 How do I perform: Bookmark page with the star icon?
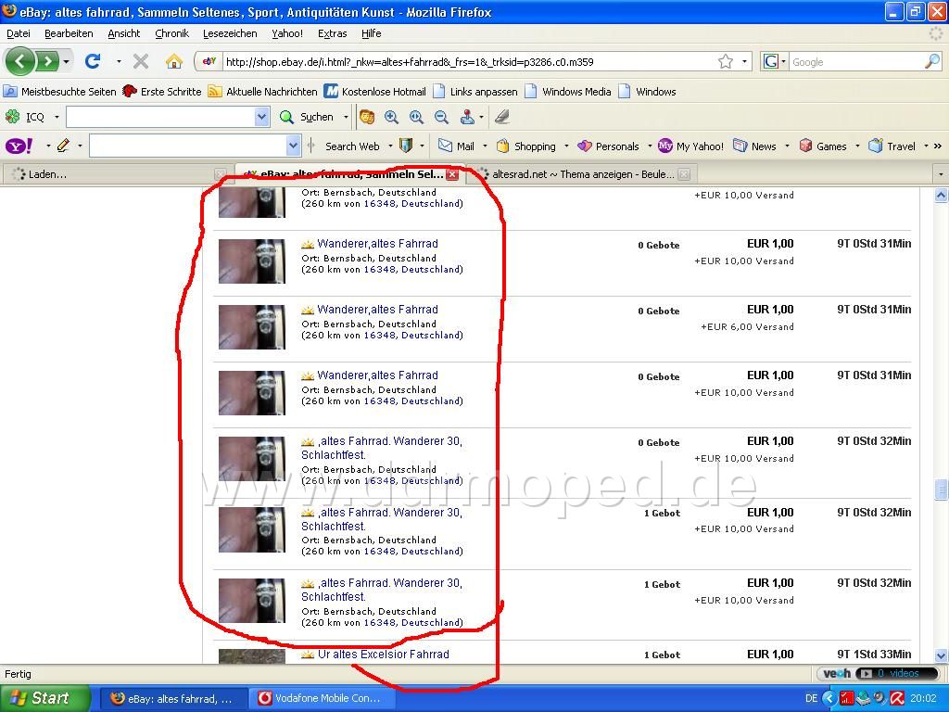coord(726,61)
